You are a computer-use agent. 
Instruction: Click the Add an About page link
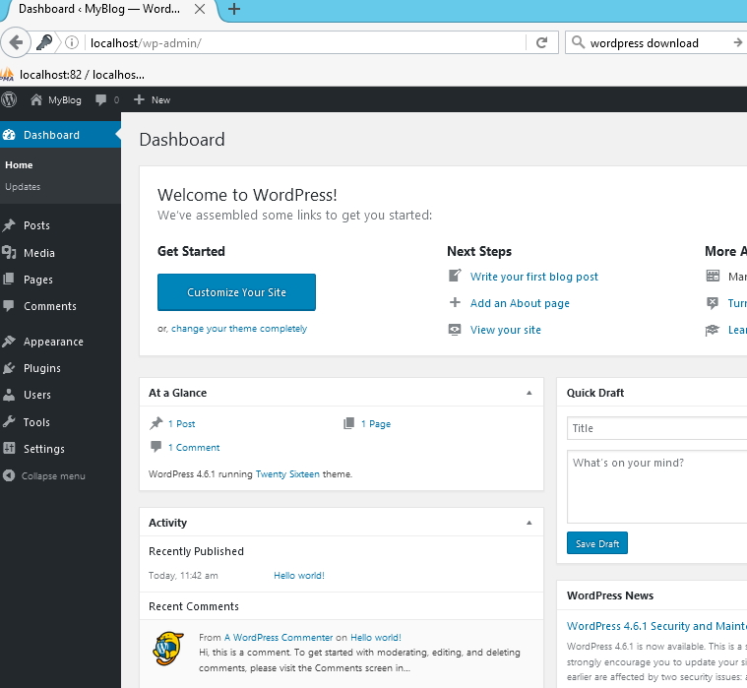click(x=520, y=303)
